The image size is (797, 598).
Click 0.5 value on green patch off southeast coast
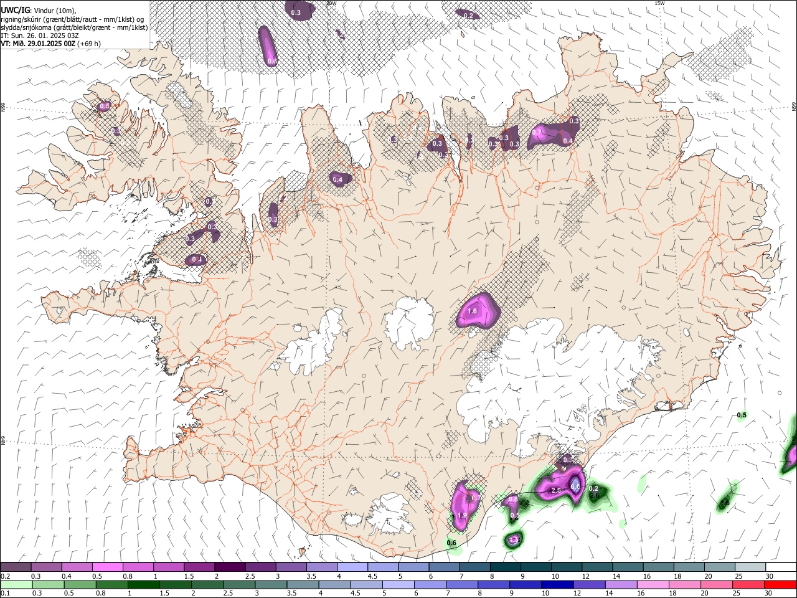tap(742, 415)
